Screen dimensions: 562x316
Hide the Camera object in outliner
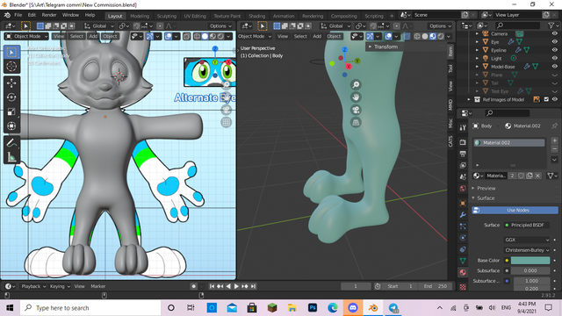point(554,33)
